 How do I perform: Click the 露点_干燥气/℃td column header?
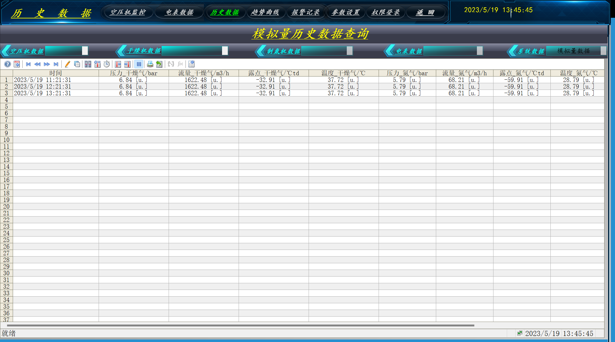(274, 73)
